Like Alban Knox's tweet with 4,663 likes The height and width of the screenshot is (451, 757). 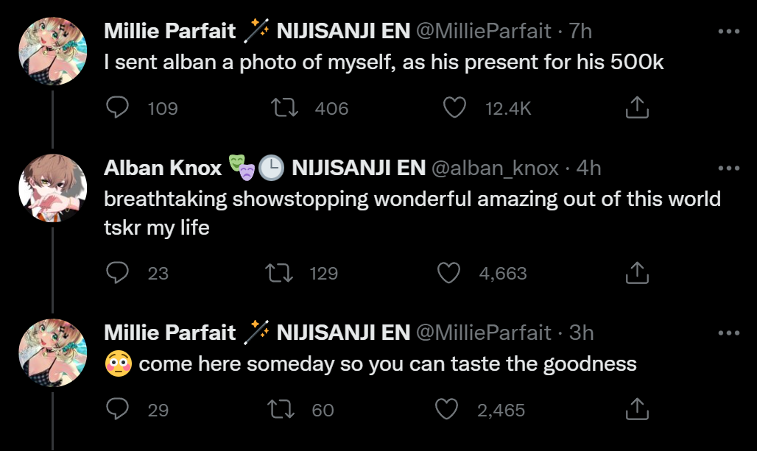448,274
